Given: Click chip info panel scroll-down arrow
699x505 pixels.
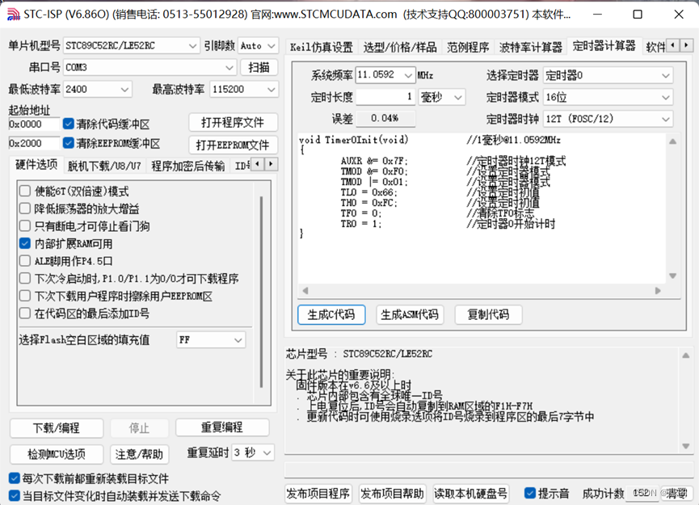Looking at the screenshot, I should [x=685, y=446].
